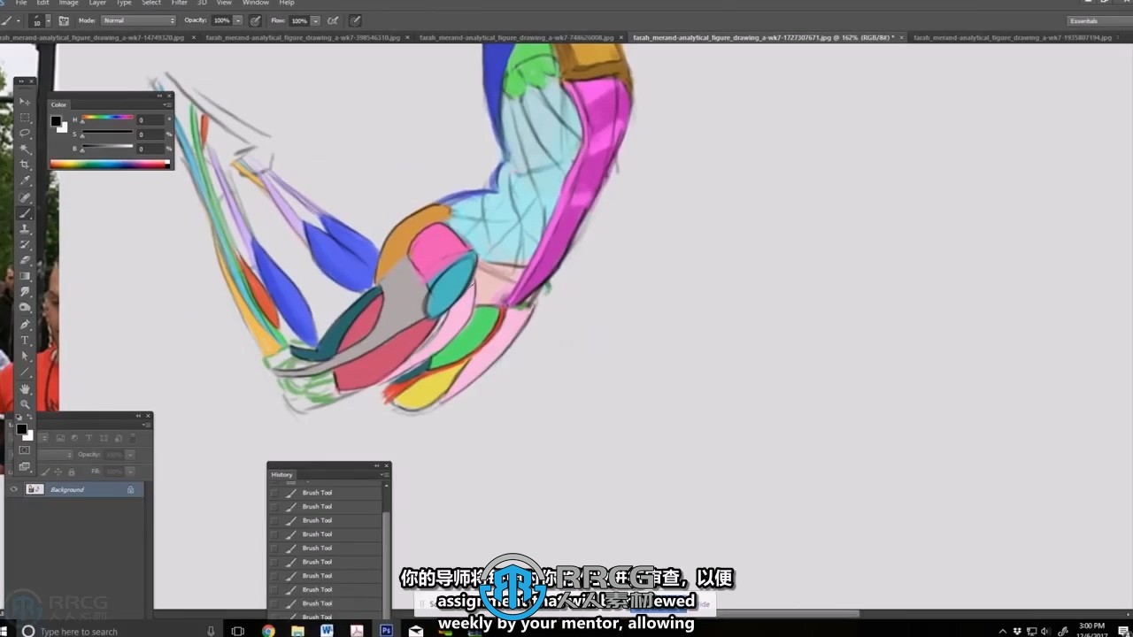This screenshot has height=637, width=1133.
Task: Select the Crop tool
Action: click(x=25, y=165)
